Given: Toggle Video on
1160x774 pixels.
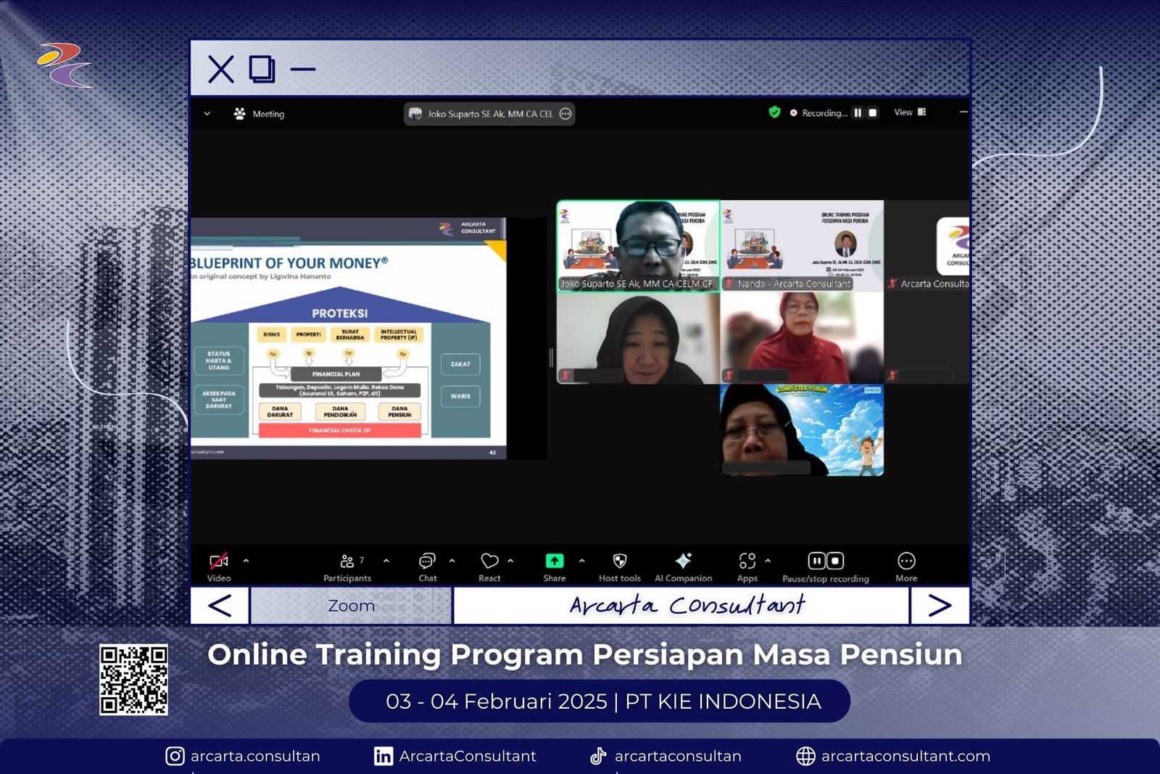Looking at the screenshot, I should click(x=220, y=560).
